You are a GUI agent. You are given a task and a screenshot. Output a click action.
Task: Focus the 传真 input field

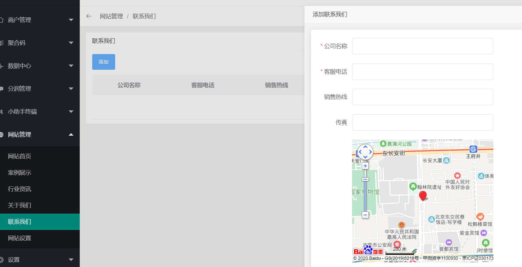click(423, 123)
